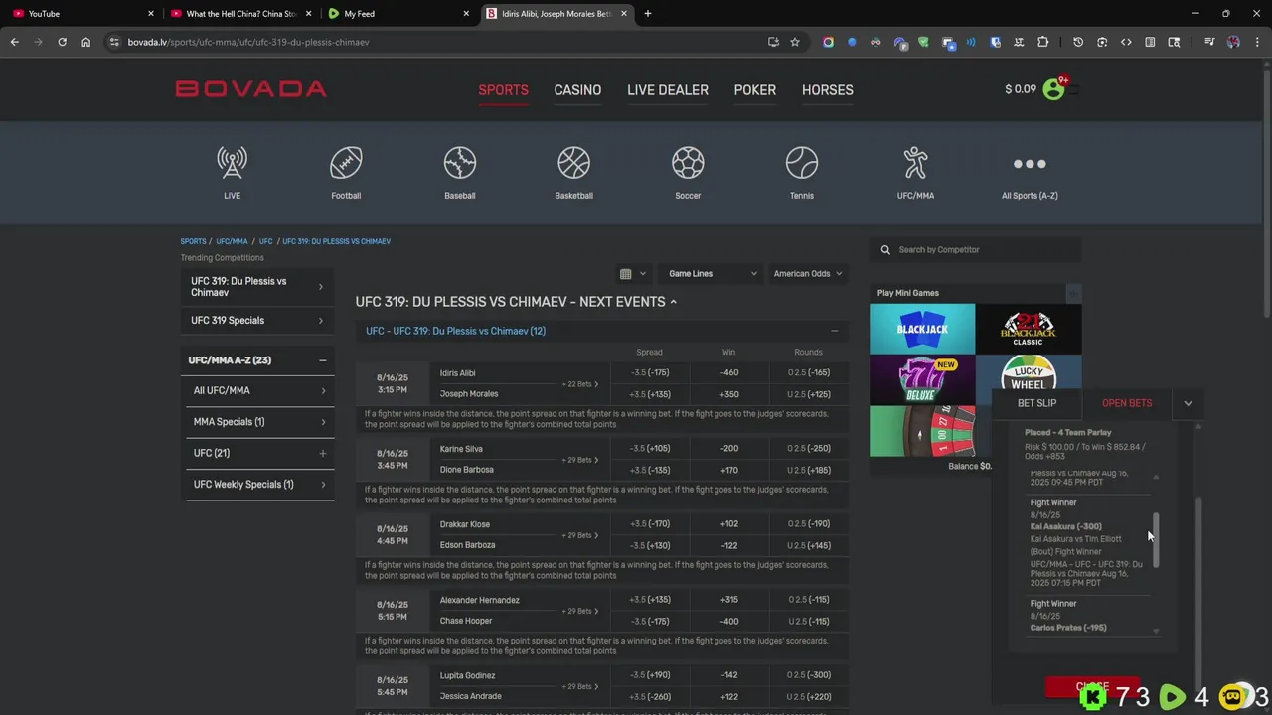Open the browser extensions puzzle icon
Viewport: 1272px width, 715px height.
tap(1042, 42)
